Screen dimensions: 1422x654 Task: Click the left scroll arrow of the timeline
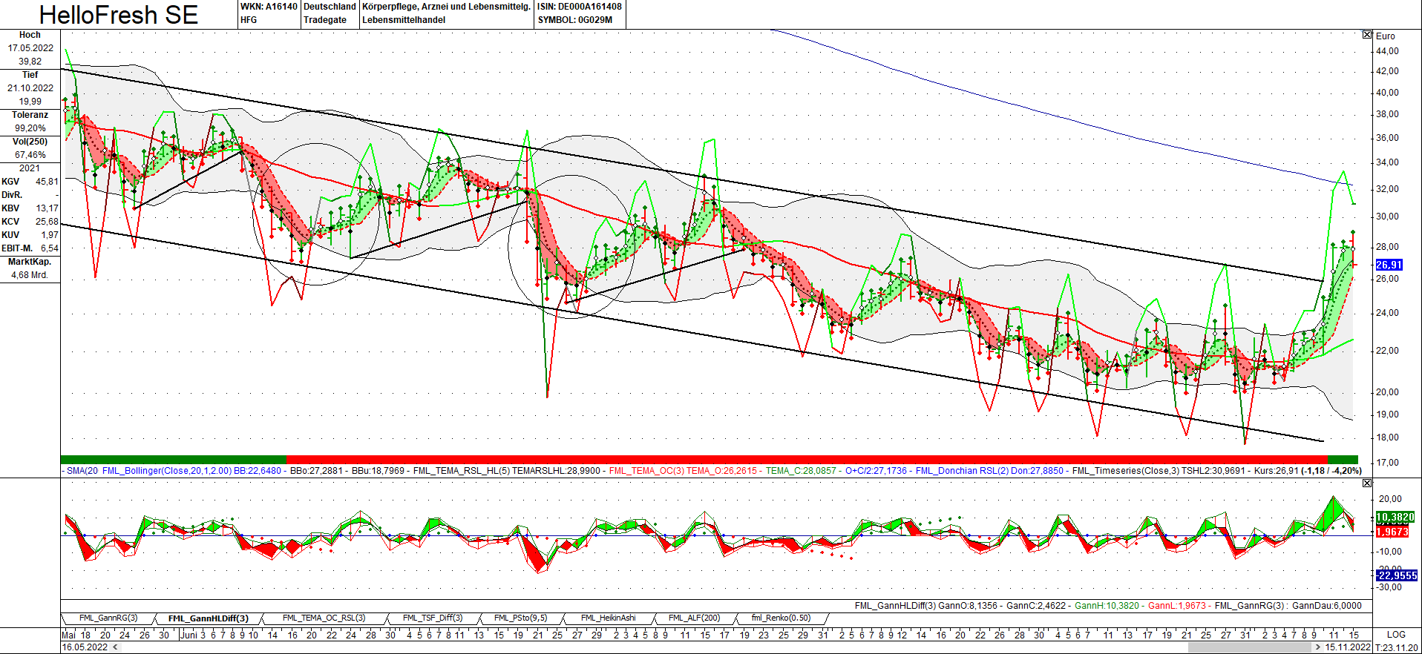[115, 647]
